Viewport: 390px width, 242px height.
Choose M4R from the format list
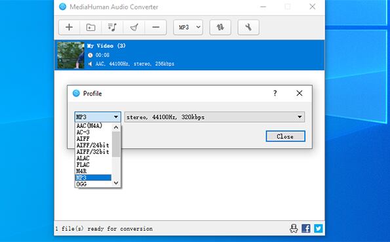point(93,171)
